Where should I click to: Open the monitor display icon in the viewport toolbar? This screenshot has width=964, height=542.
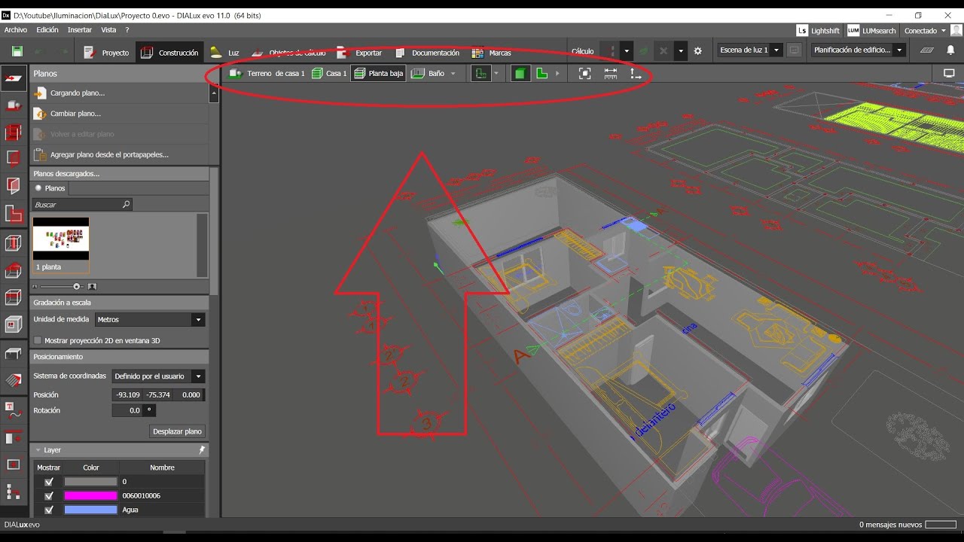click(x=949, y=73)
